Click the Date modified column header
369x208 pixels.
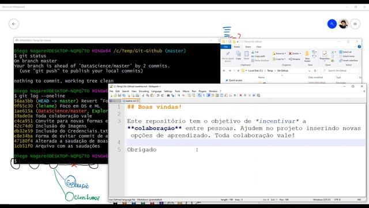315,77
